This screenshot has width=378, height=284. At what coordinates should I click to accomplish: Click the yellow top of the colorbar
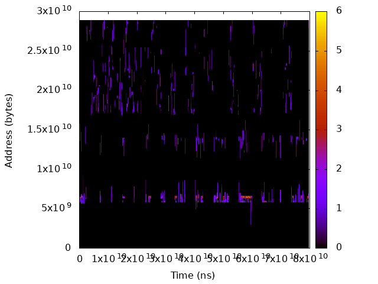[321, 13]
